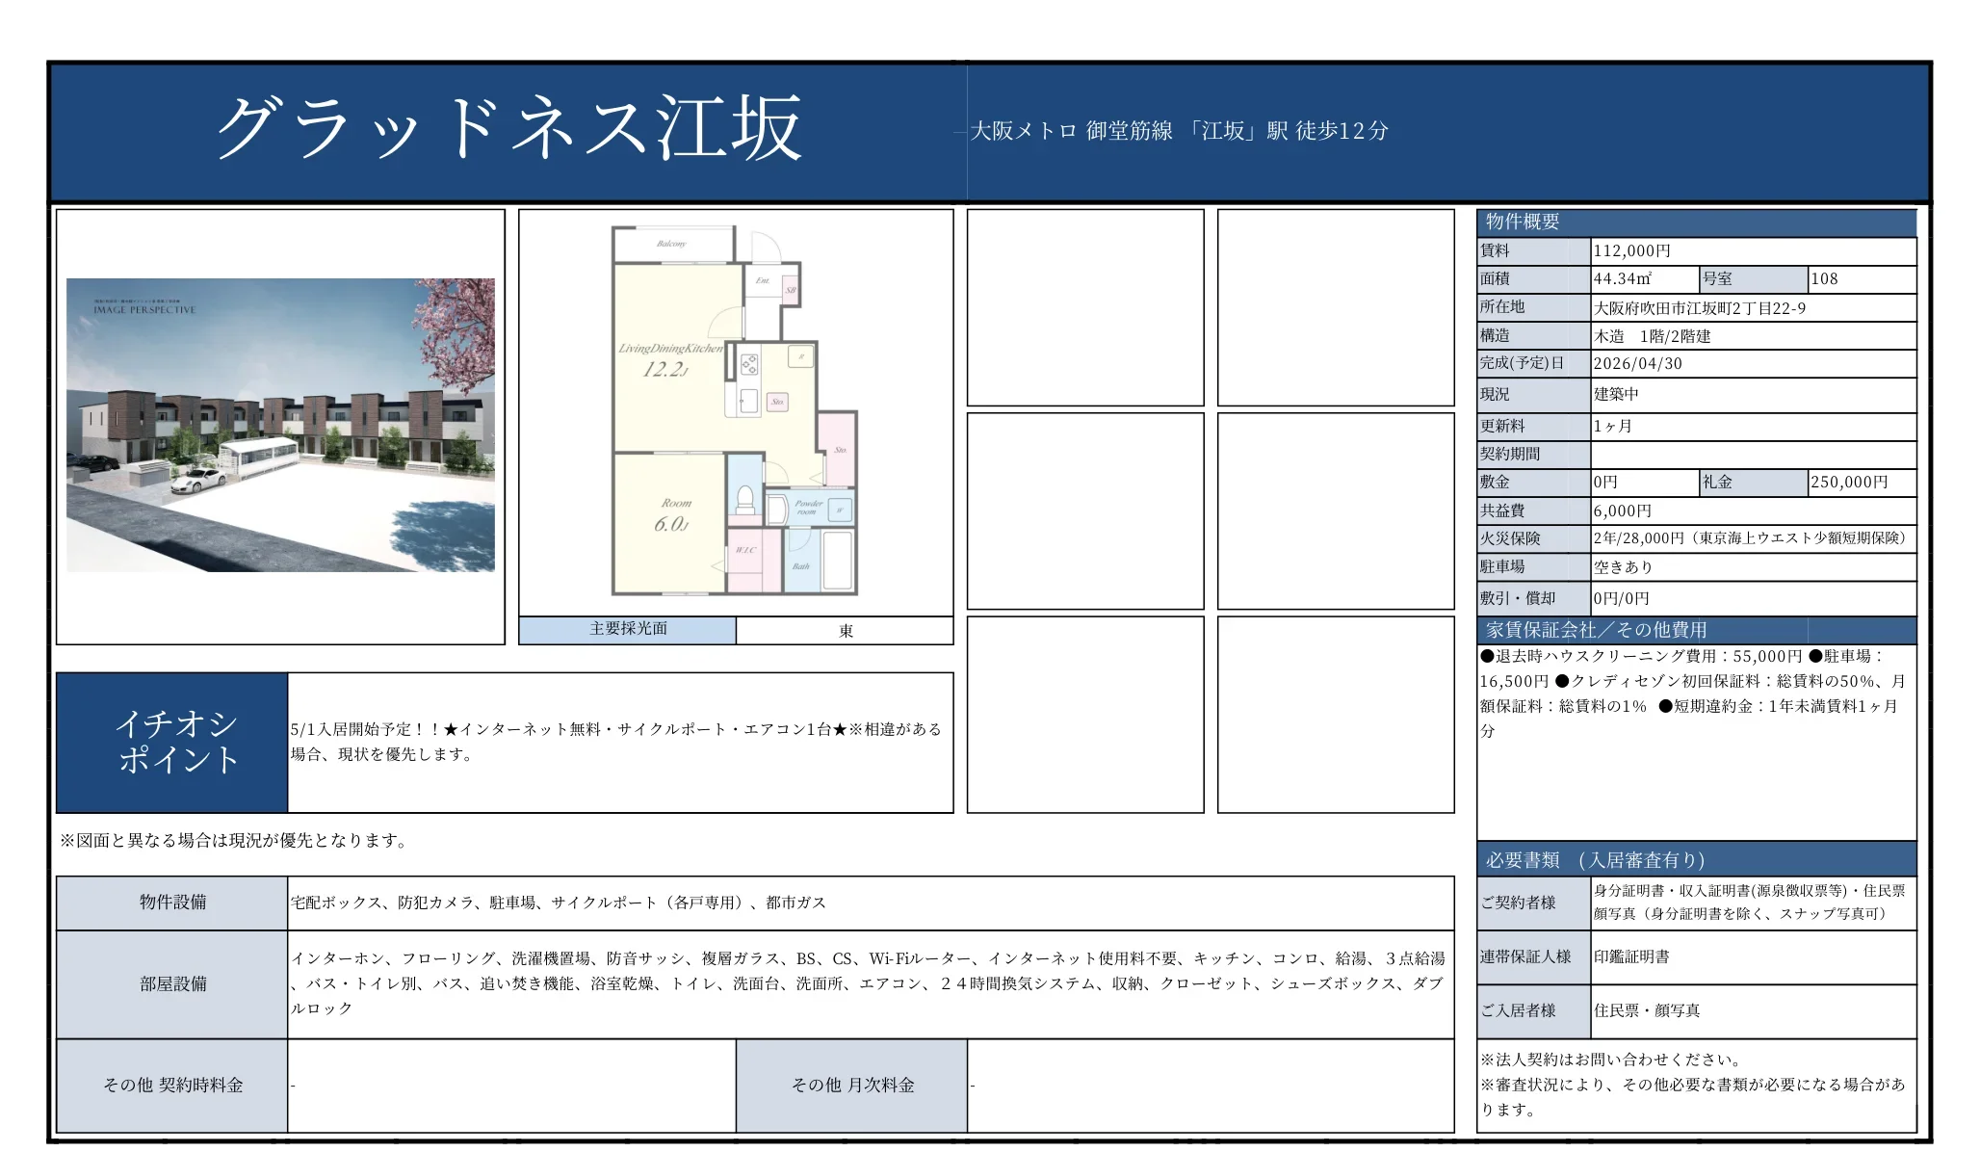Select the room number 108 cell
1980x1152 pixels.
coord(1861,279)
